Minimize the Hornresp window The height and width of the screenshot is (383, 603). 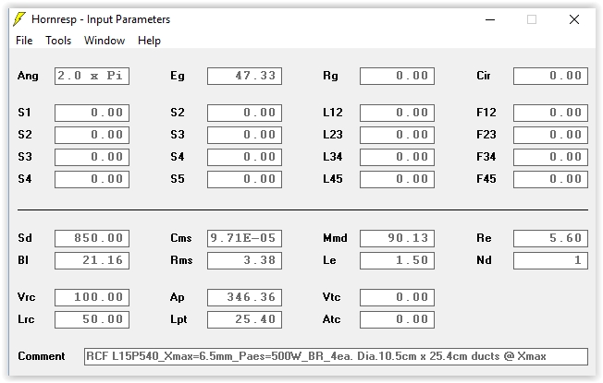(x=490, y=19)
